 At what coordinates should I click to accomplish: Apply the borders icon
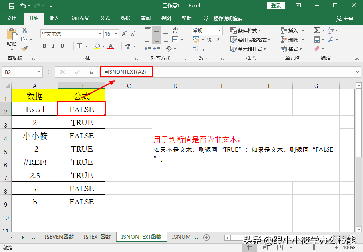click(x=80, y=46)
